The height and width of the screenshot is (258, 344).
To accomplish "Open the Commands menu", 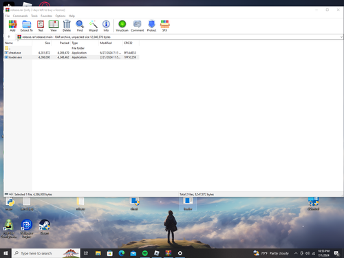I will click(20, 16).
